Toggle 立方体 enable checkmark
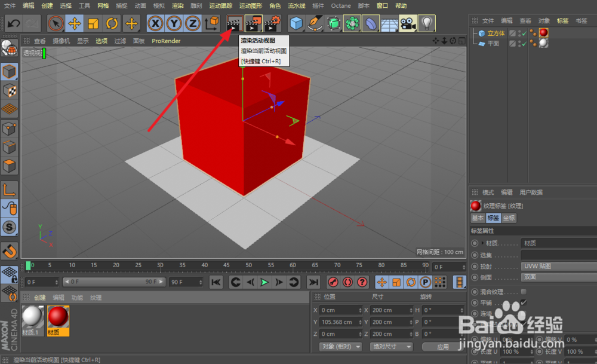Image resolution: width=597 pixels, height=364 pixels. [x=525, y=33]
